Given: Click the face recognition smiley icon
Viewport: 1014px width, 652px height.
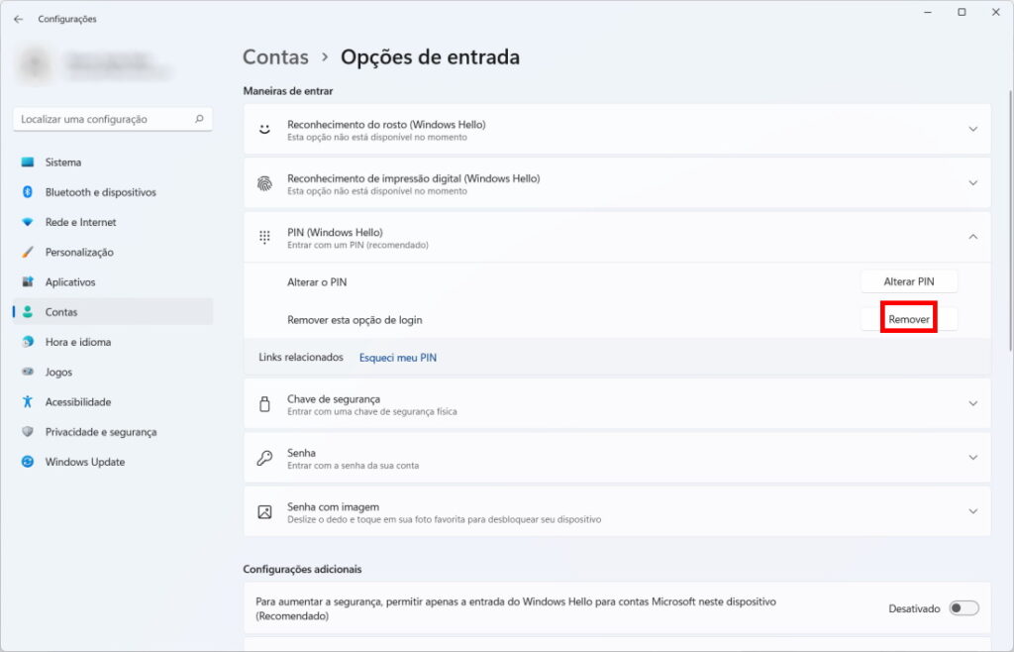Looking at the screenshot, I should click(264, 130).
